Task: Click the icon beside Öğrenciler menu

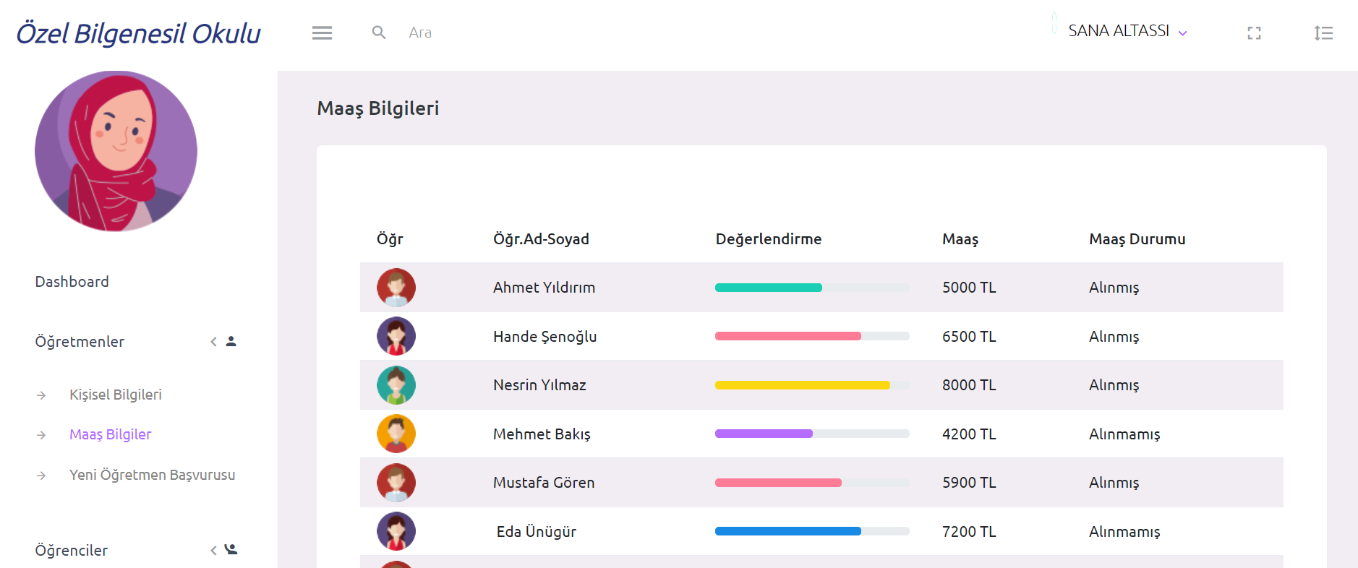Action: tap(231, 550)
